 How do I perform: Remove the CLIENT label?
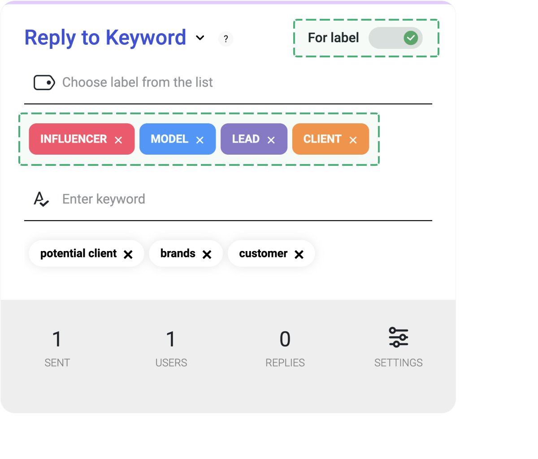[x=353, y=140]
